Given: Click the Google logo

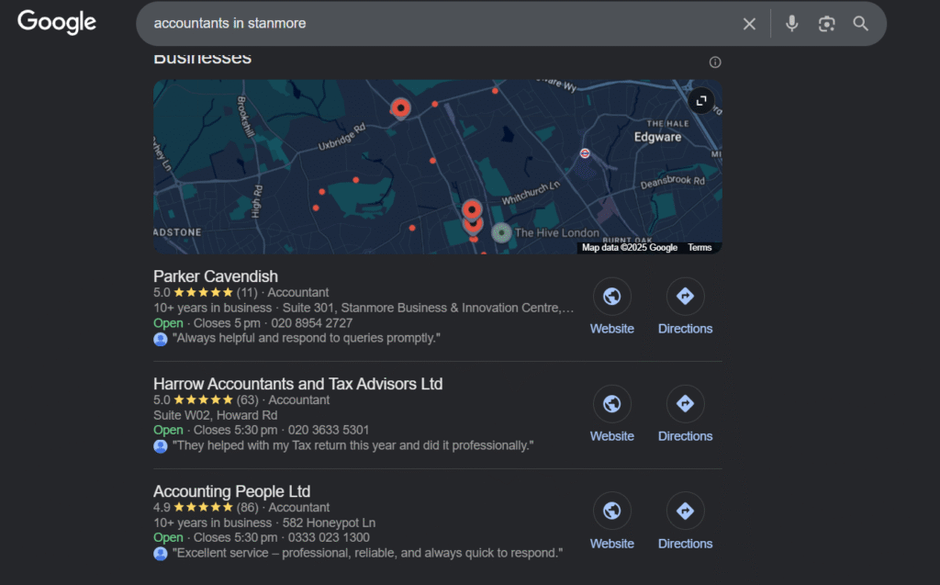Looking at the screenshot, I should point(57,23).
